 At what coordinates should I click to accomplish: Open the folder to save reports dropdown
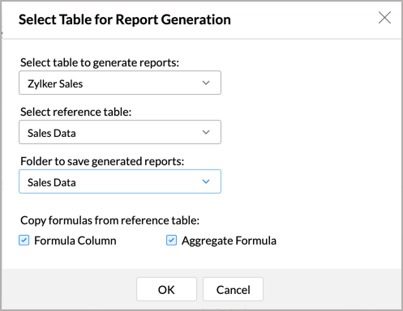click(120, 181)
